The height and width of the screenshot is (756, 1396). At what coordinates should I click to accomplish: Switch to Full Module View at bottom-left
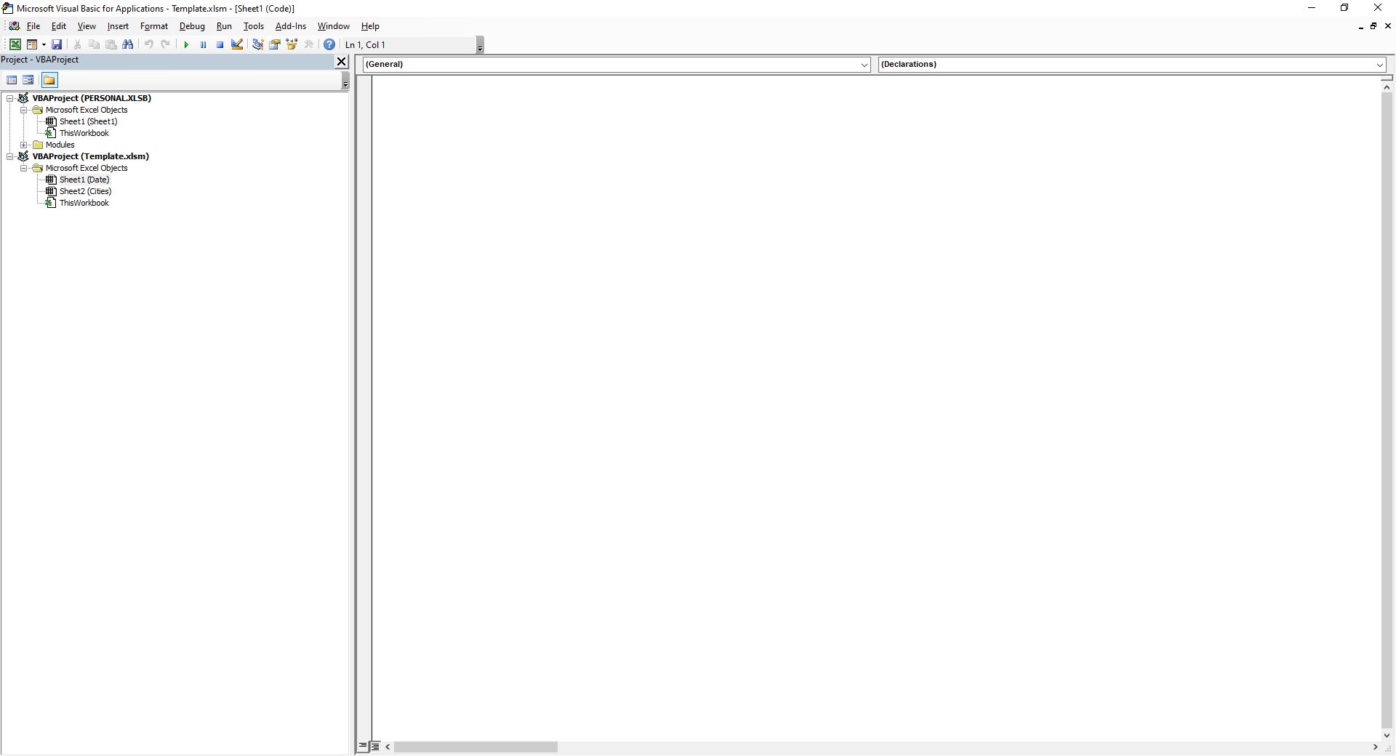coord(375,747)
